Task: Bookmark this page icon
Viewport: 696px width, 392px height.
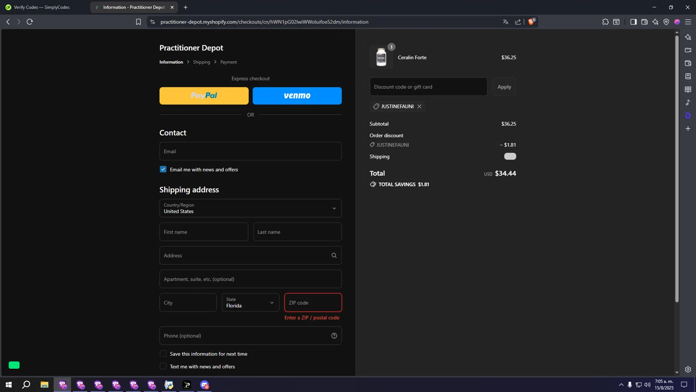Action: [x=138, y=22]
